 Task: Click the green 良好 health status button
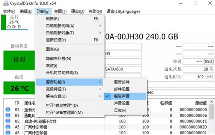[19, 60]
